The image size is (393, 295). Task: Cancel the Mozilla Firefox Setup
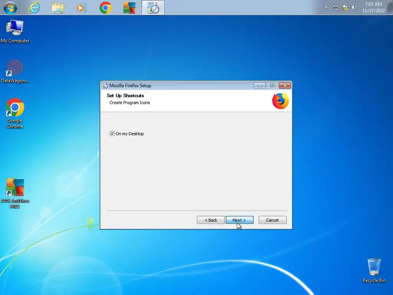[272, 220]
